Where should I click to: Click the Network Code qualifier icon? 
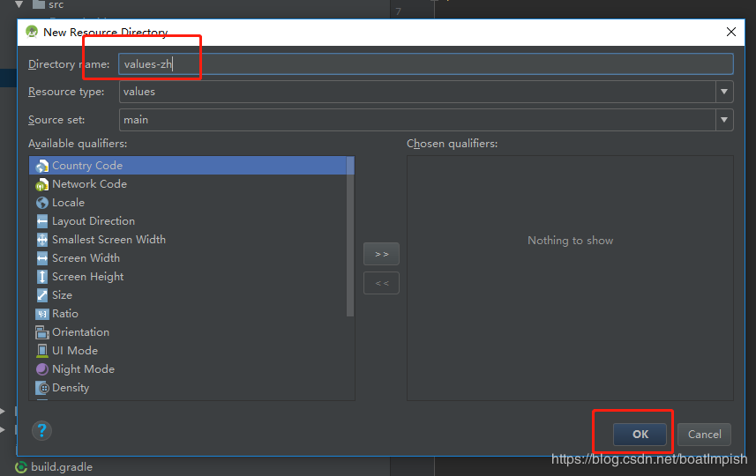pos(42,184)
